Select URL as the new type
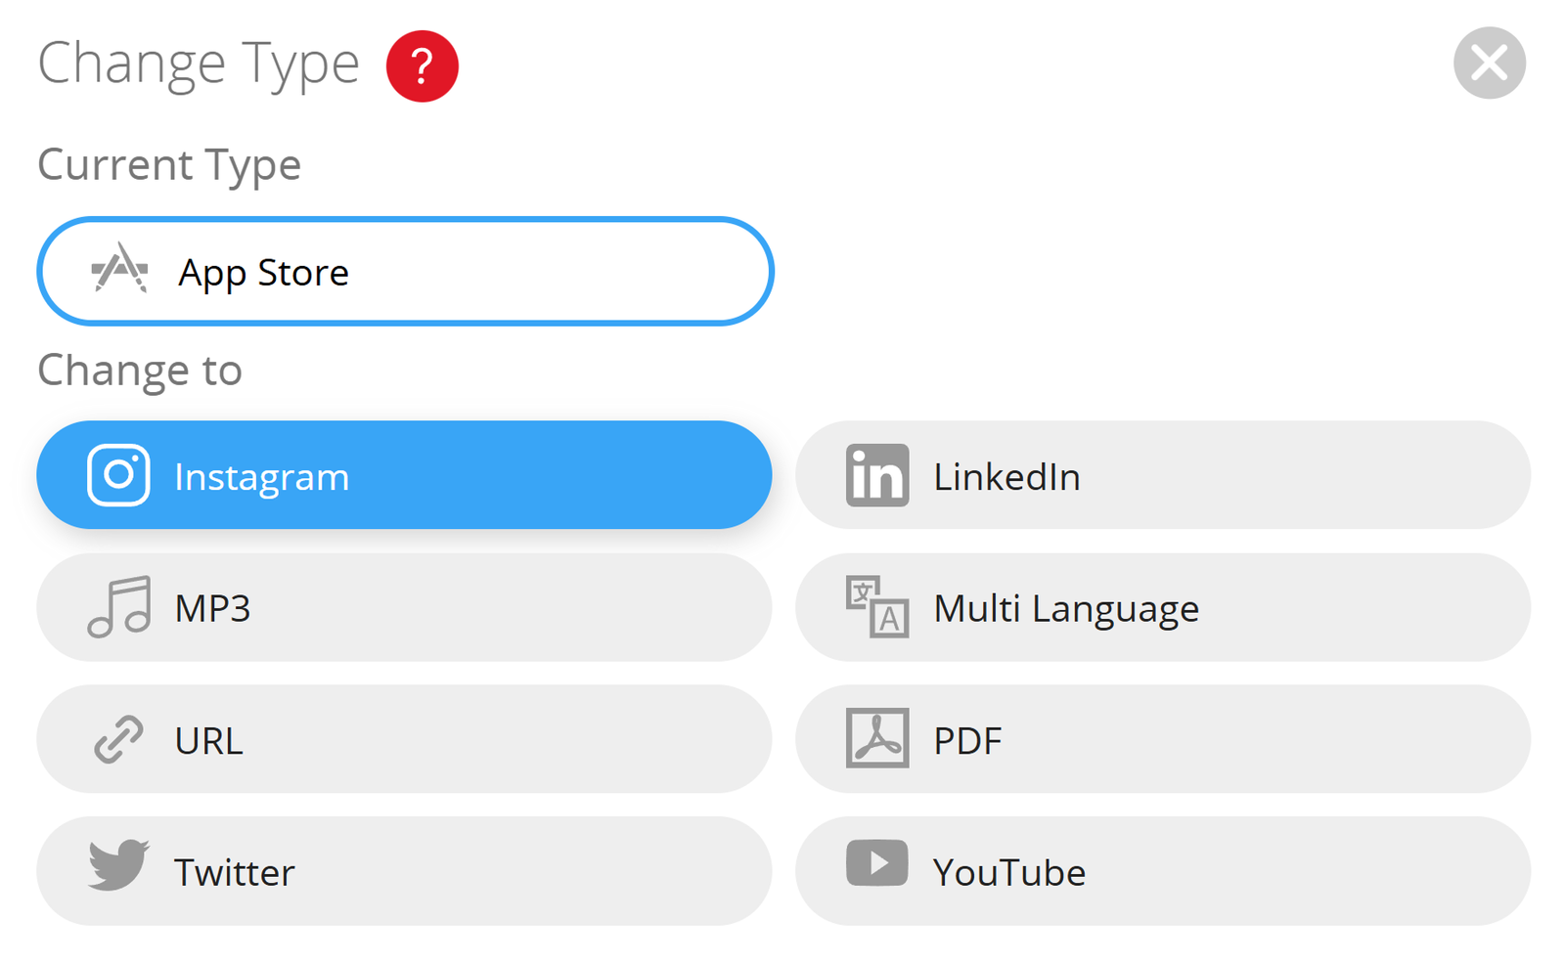The height and width of the screenshot is (963, 1565). tap(404, 739)
